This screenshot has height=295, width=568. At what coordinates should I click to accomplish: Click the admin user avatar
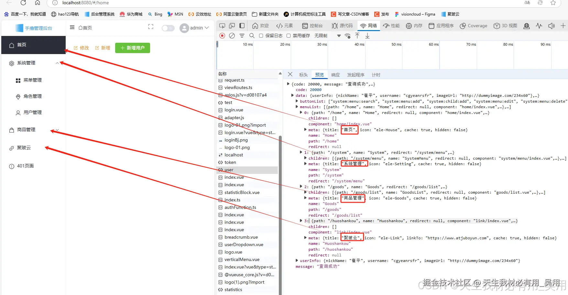click(x=184, y=28)
